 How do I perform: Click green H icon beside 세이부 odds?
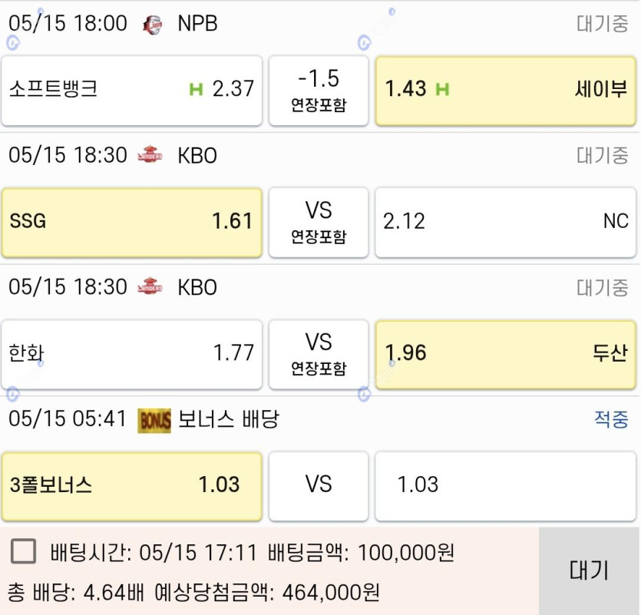click(442, 89)
